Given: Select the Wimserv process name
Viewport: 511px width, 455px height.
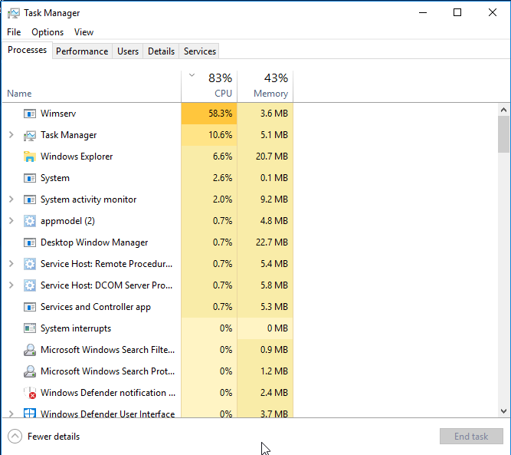Looking at the screenshot, I should [58, 114].
